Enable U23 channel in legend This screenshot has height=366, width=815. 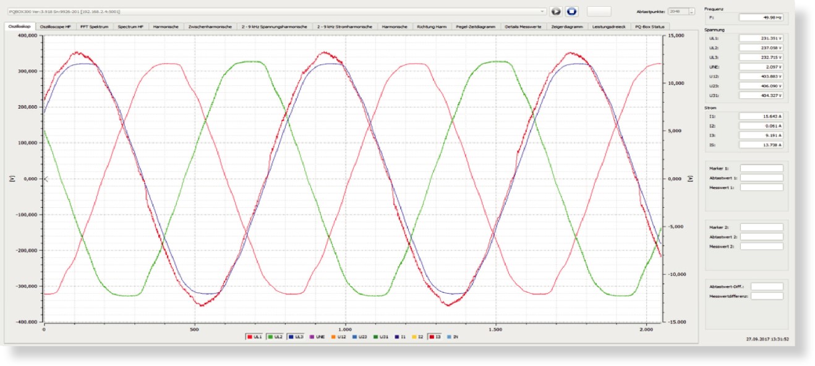(359, 337)
